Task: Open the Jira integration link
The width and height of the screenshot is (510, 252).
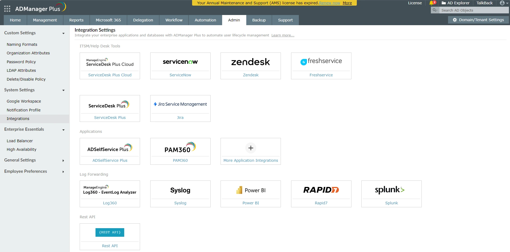Action: (180, 118)
